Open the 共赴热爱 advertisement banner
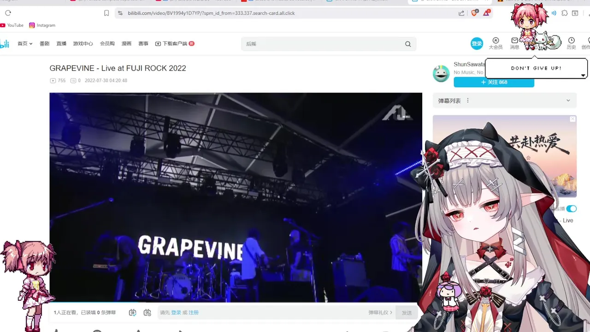 point(505,157)
